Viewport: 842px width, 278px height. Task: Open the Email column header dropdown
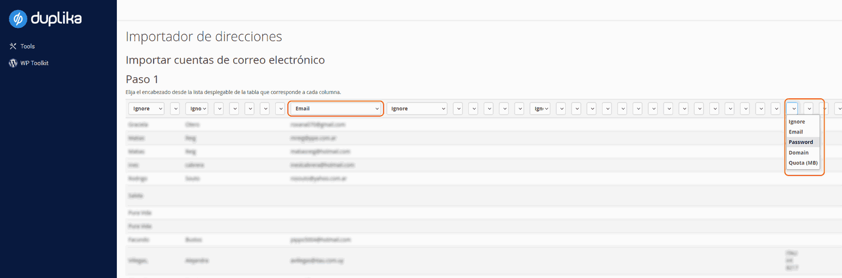[336, 109]
